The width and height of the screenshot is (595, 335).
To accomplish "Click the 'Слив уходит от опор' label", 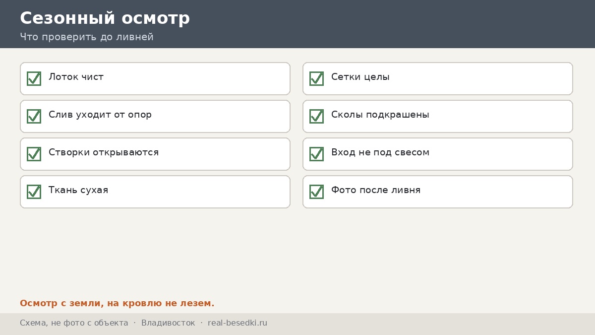I will tap(100, 115).
